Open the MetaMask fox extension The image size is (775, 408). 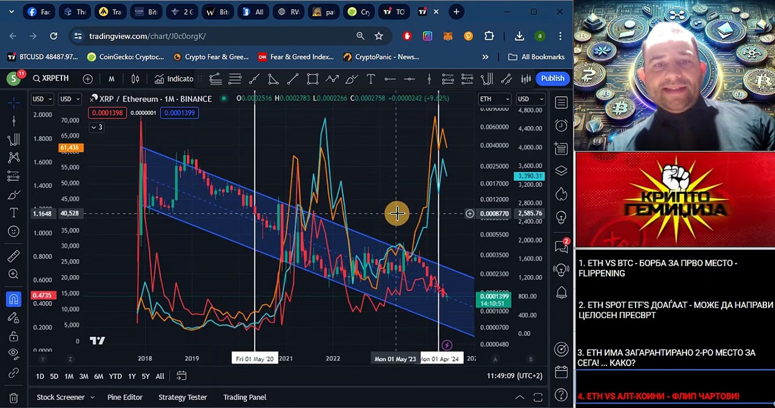(448, 36)
